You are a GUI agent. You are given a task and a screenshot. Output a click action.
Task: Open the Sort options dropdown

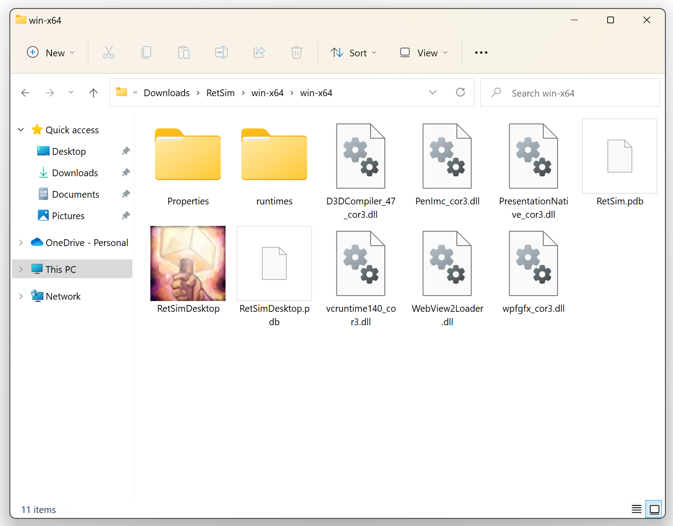[x=354, y=52]
